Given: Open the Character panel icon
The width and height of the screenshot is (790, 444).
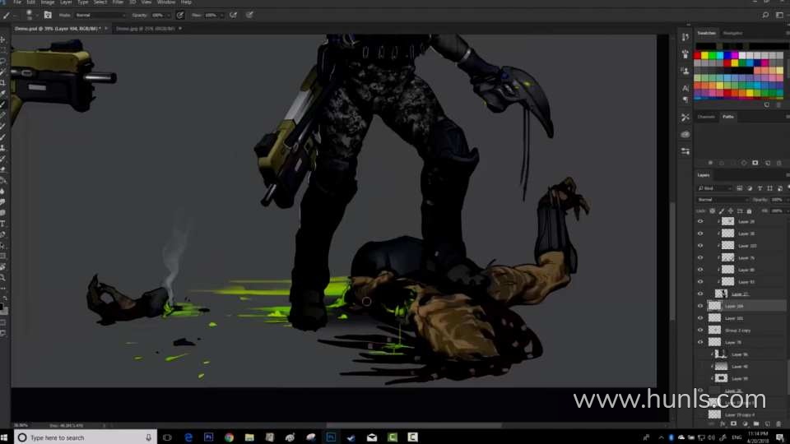Looking at the screenshot, I should click(x=685, y=88).
